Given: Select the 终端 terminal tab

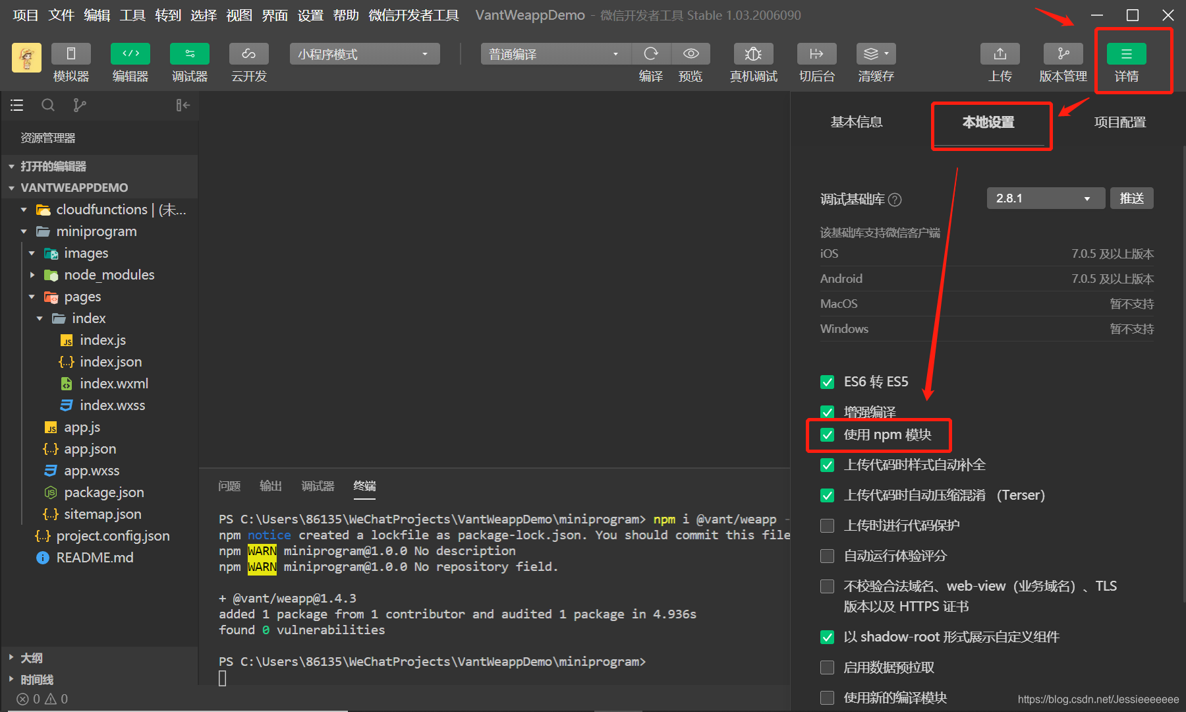Looking at the screenshot, I should click(364, 486).
